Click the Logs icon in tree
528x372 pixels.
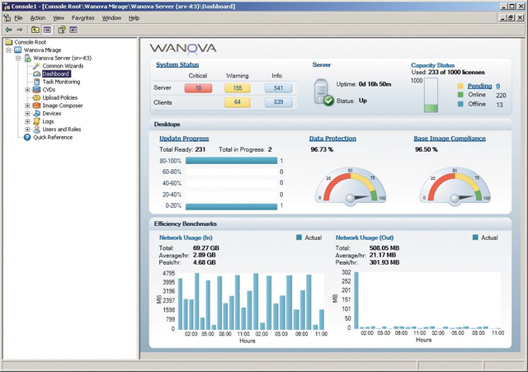[x=36, y=121]
